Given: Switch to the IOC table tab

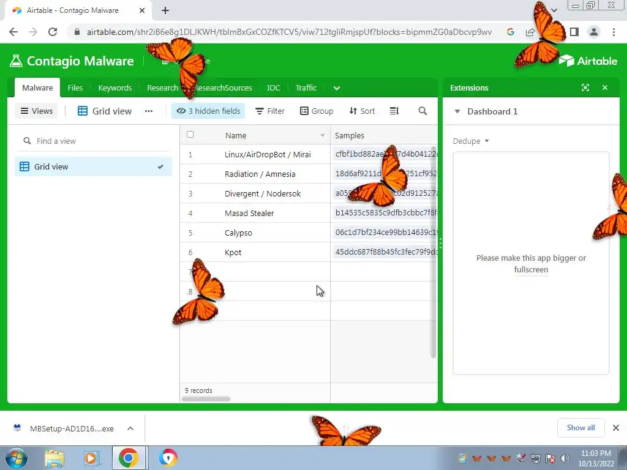Looking at the screenshot, I should click(x=274, y=88).
